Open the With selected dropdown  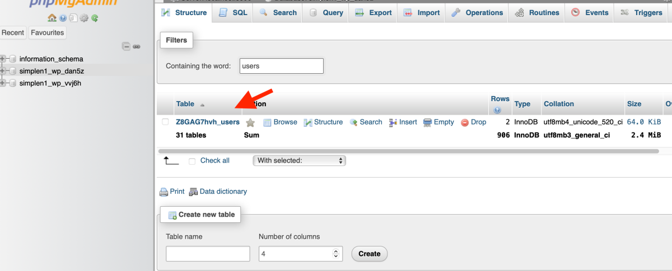coord(300,160)
